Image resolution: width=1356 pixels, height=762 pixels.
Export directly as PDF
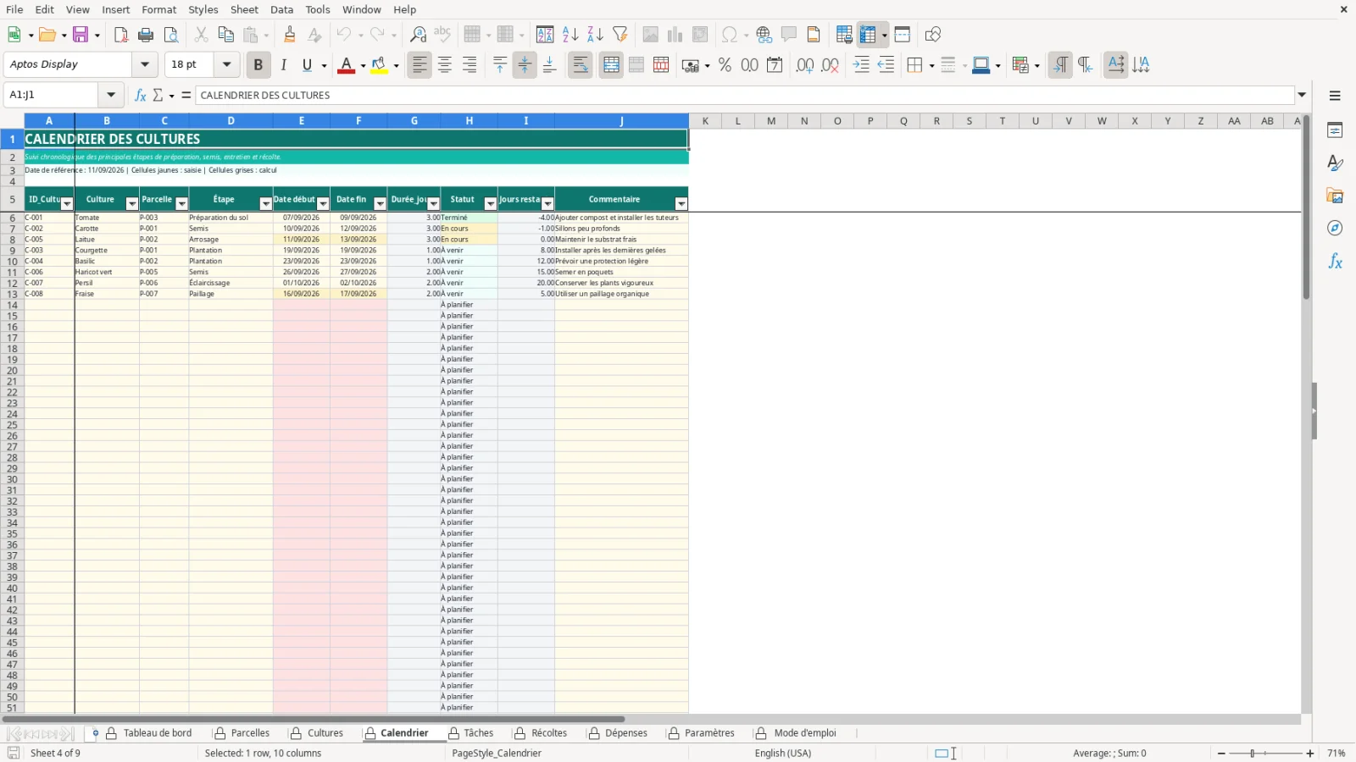[x=121, y=35]
